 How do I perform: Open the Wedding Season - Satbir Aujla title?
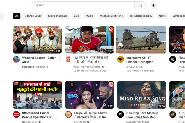tap(39, 60)
